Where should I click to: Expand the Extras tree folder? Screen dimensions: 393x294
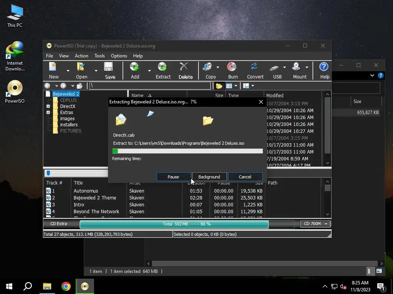coord(48,113)
